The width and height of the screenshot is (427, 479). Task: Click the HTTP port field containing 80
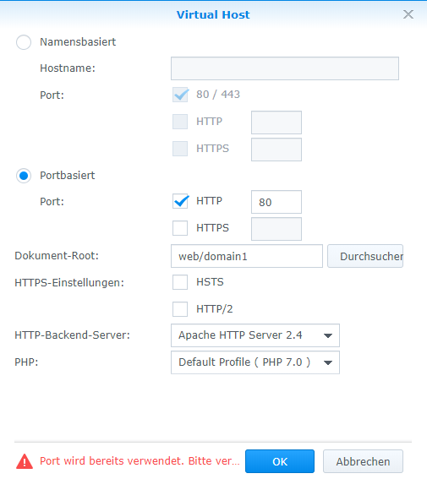click(x=276, y=202)
